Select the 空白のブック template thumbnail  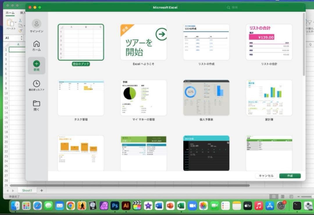[x=81, y=42]
